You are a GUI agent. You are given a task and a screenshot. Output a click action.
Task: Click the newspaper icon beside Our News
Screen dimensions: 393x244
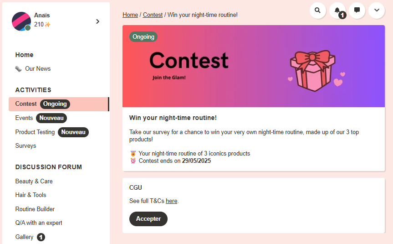(19, 69)
